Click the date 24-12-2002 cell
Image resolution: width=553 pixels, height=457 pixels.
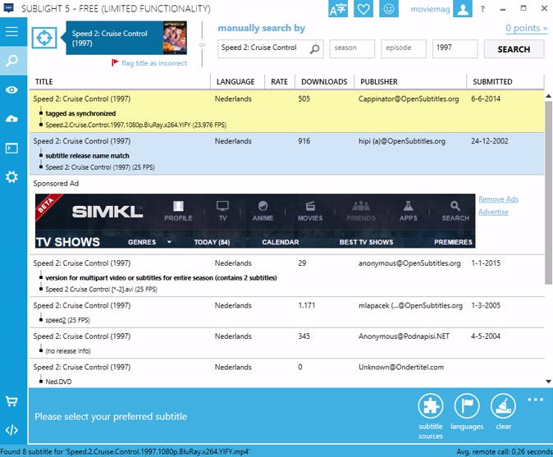click(x=490, y=141)
